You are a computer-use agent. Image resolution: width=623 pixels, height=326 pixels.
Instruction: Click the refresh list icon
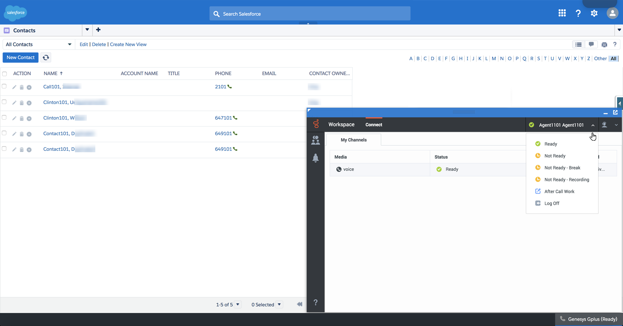46,58
